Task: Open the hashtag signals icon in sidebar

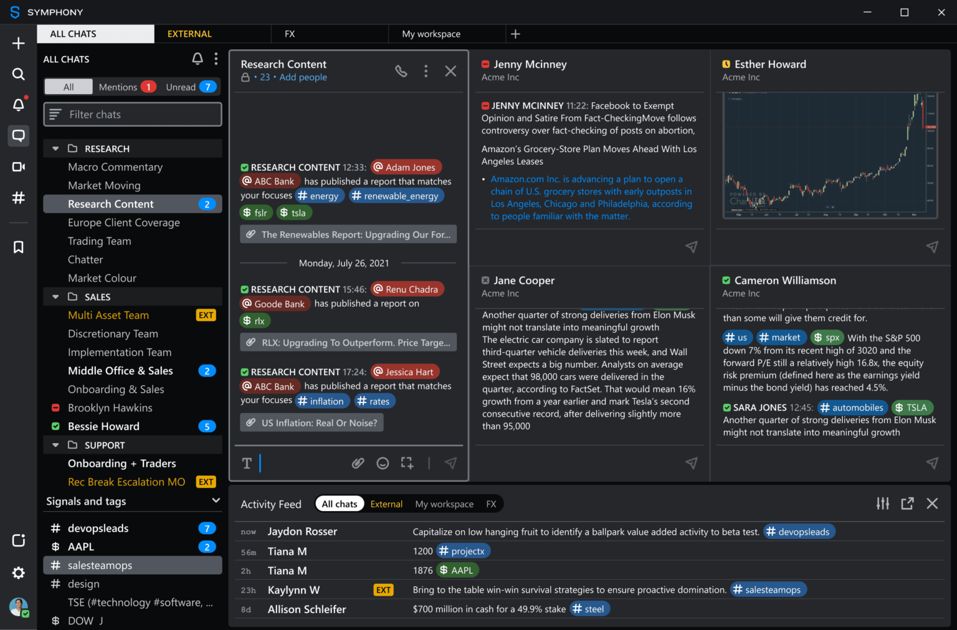Action: pyautogui.click(x=19, y=198)
